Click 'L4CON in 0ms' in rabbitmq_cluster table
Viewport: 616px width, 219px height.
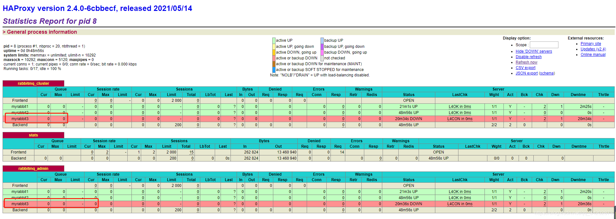pos(460,119)
